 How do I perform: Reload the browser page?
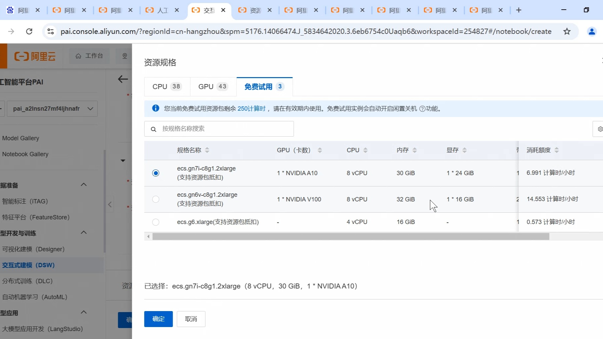tap(29, 31)
